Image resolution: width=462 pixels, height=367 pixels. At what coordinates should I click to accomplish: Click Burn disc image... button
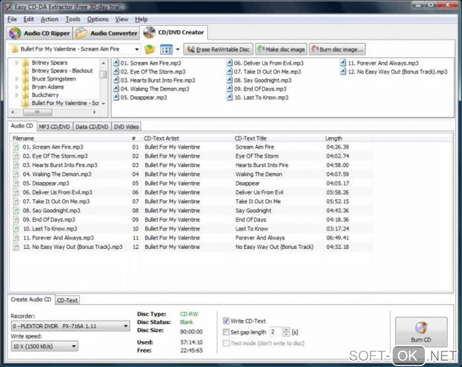[337, 49]
